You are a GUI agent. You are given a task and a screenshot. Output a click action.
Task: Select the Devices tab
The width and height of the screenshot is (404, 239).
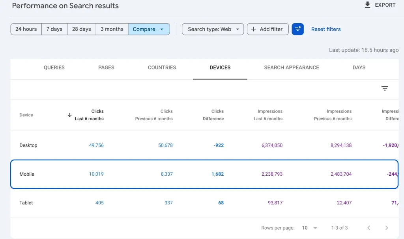tap(220, 68)
